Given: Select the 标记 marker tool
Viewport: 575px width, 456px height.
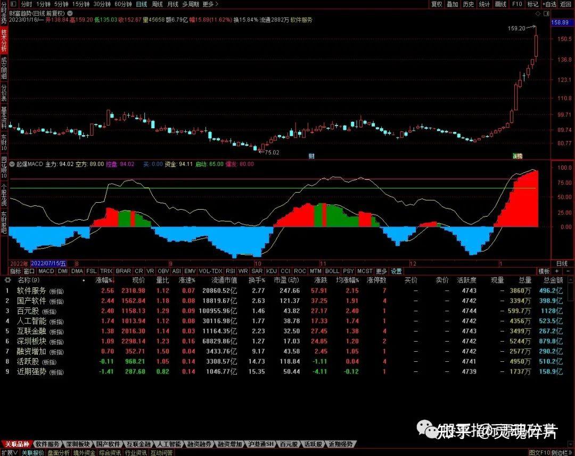Looking at the screenshot, I should 532,4.
